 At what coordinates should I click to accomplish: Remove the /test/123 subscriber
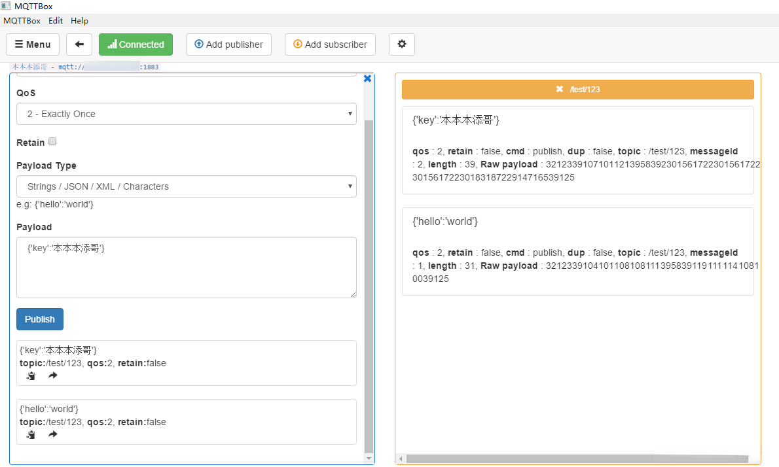pyautogui.click(x=560, y=89)
